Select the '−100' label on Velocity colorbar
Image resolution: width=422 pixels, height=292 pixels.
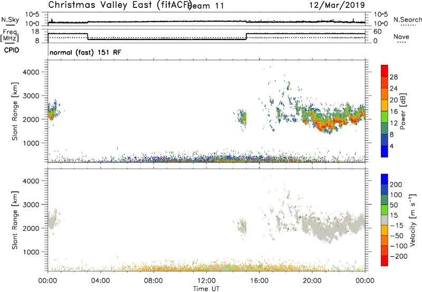coord(399,246)
